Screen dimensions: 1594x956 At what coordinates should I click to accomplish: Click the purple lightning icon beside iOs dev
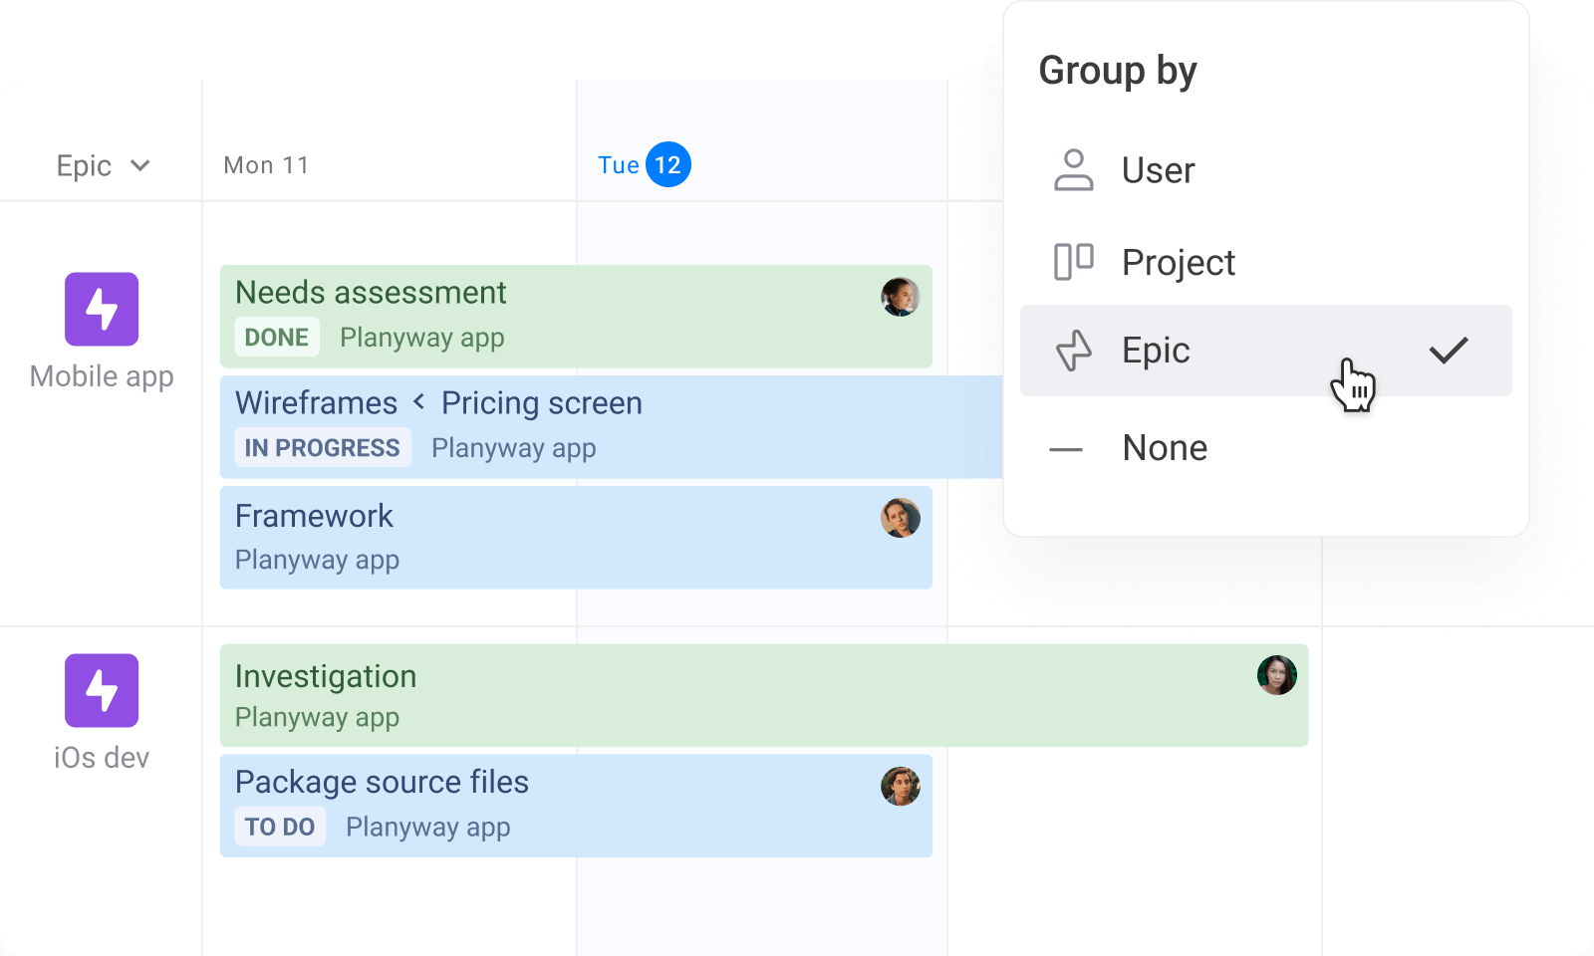(101, 689)
